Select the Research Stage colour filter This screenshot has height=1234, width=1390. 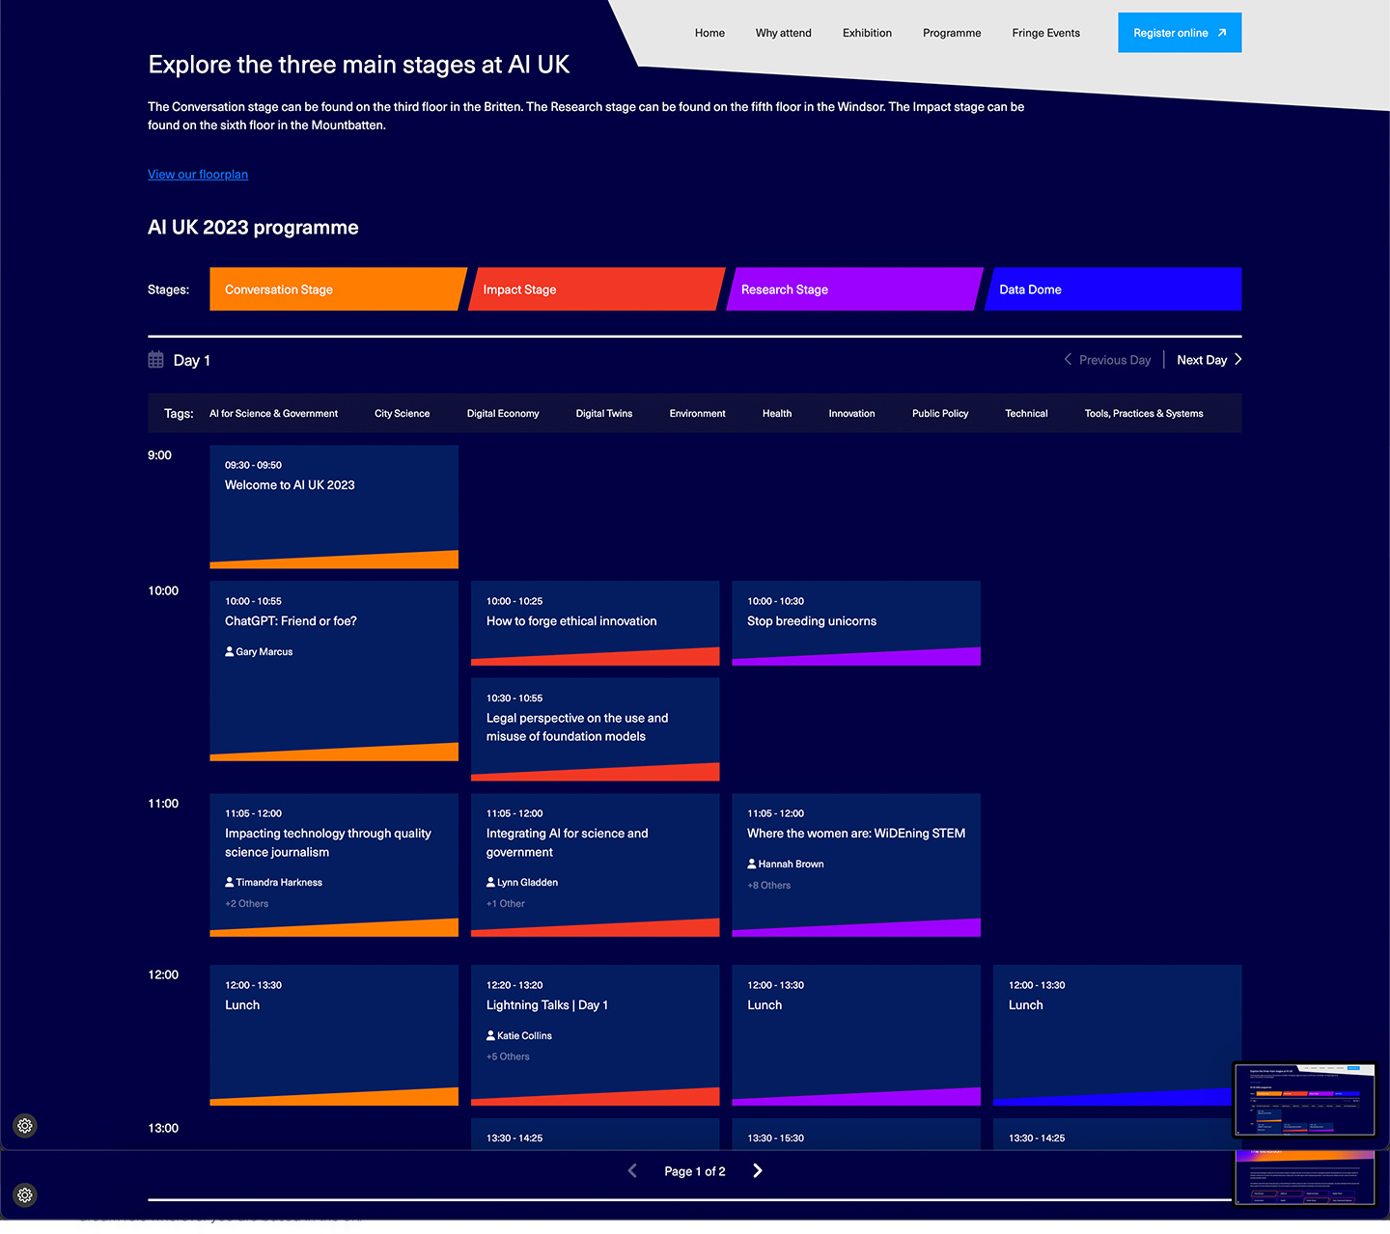853,289
